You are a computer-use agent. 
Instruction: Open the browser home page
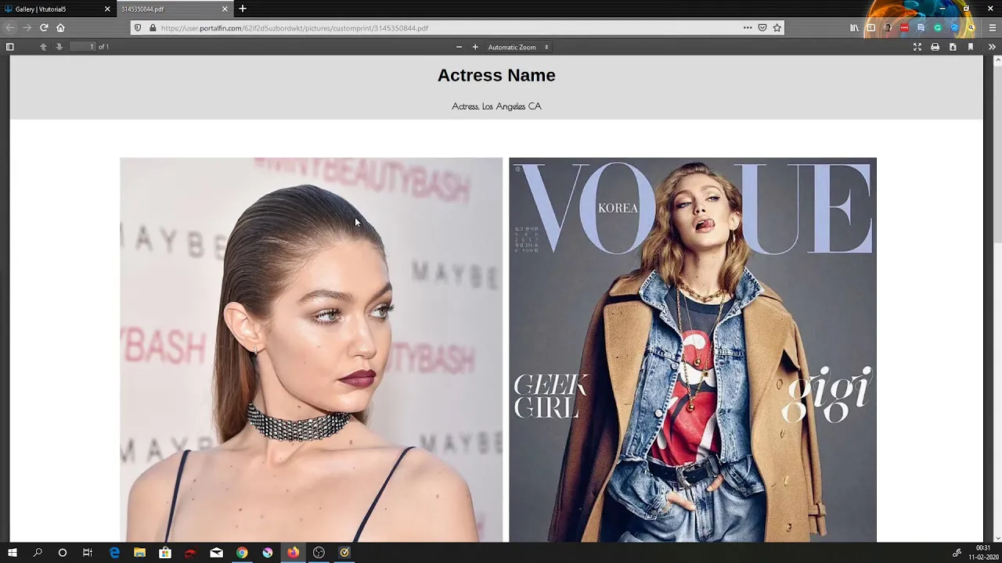60,27
